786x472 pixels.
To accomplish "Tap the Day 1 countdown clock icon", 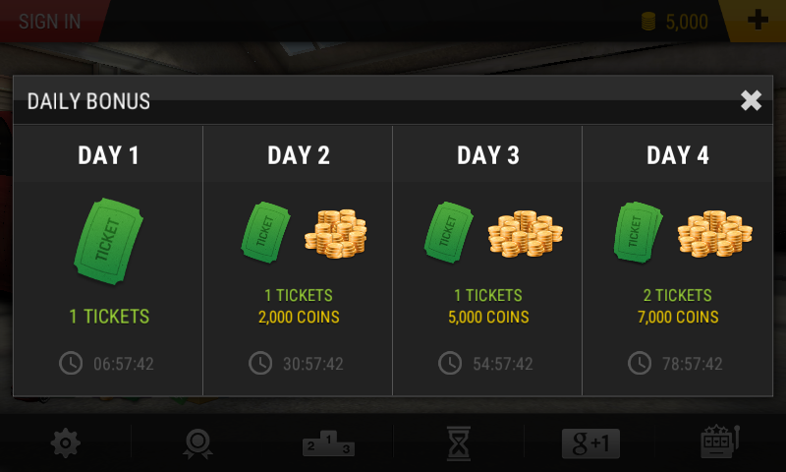I will (x=71, y=364).
